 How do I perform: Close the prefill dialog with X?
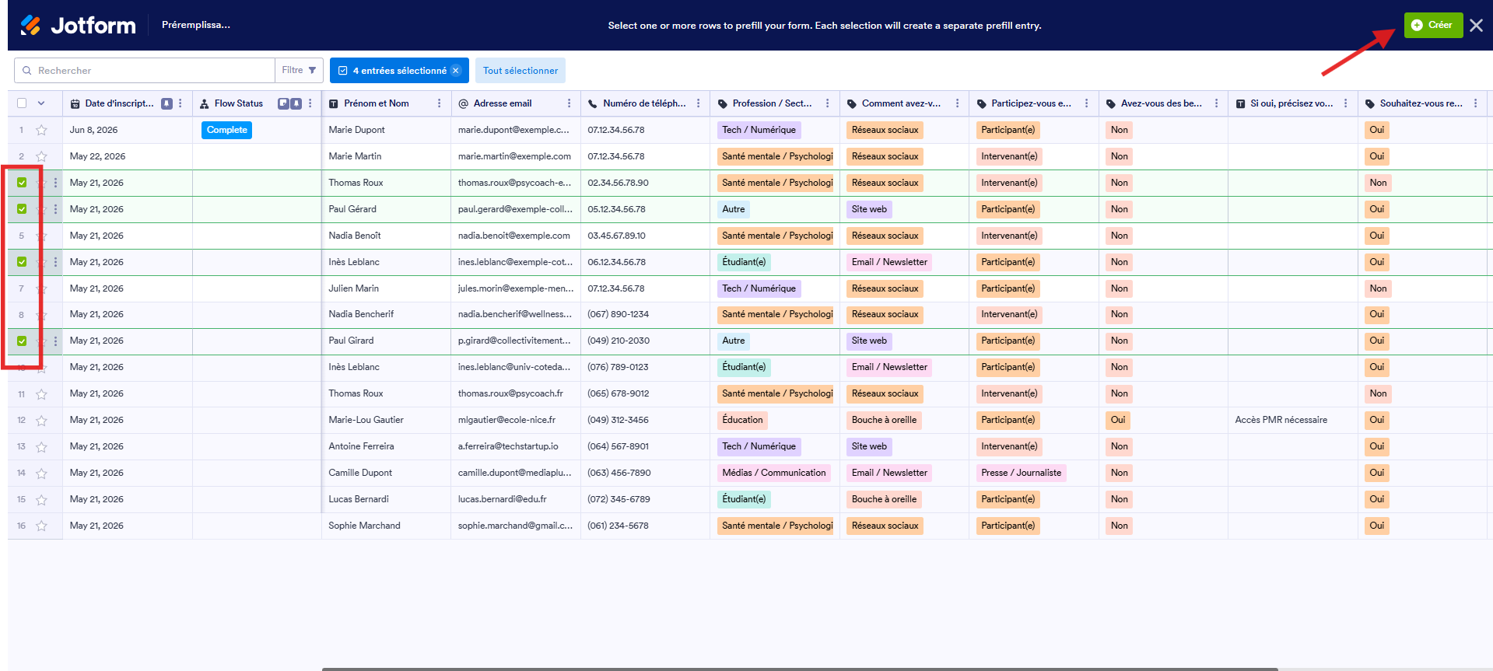(1476, 25)
